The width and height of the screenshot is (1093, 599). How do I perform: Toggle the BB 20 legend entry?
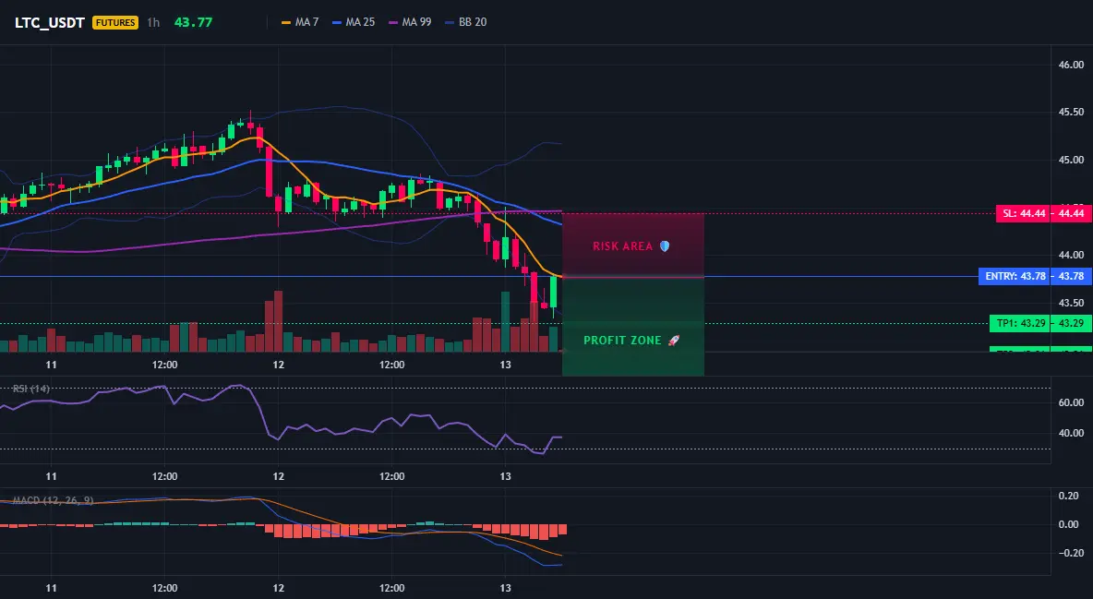coord(465,22)
